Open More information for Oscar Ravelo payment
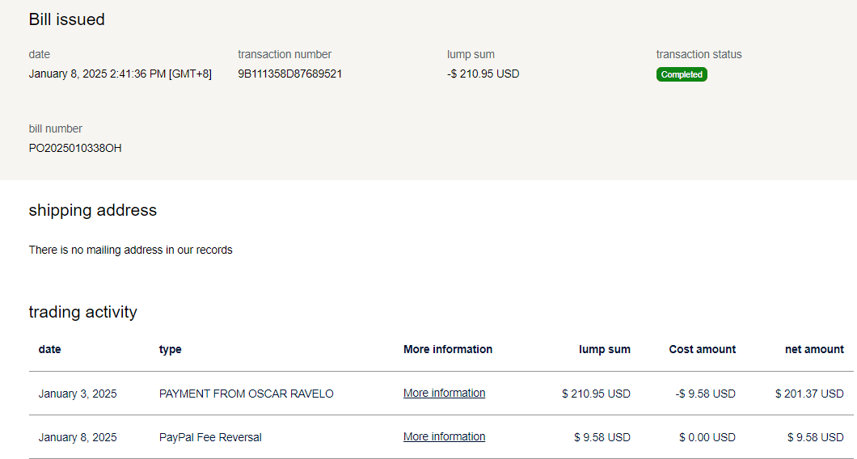 (444, 394)
